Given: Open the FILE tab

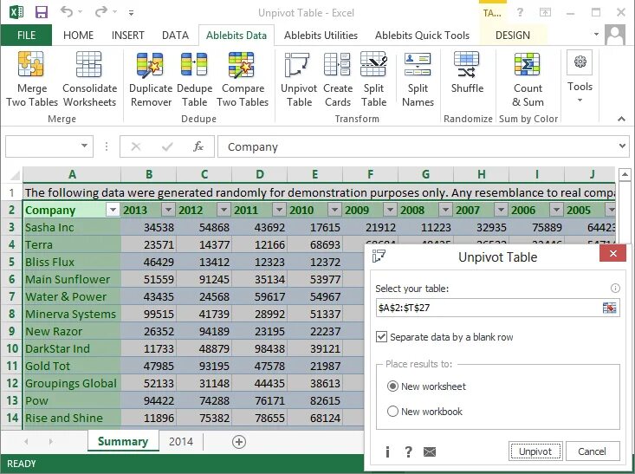Looking at the screenshot, I should click(x=26, y=36).
